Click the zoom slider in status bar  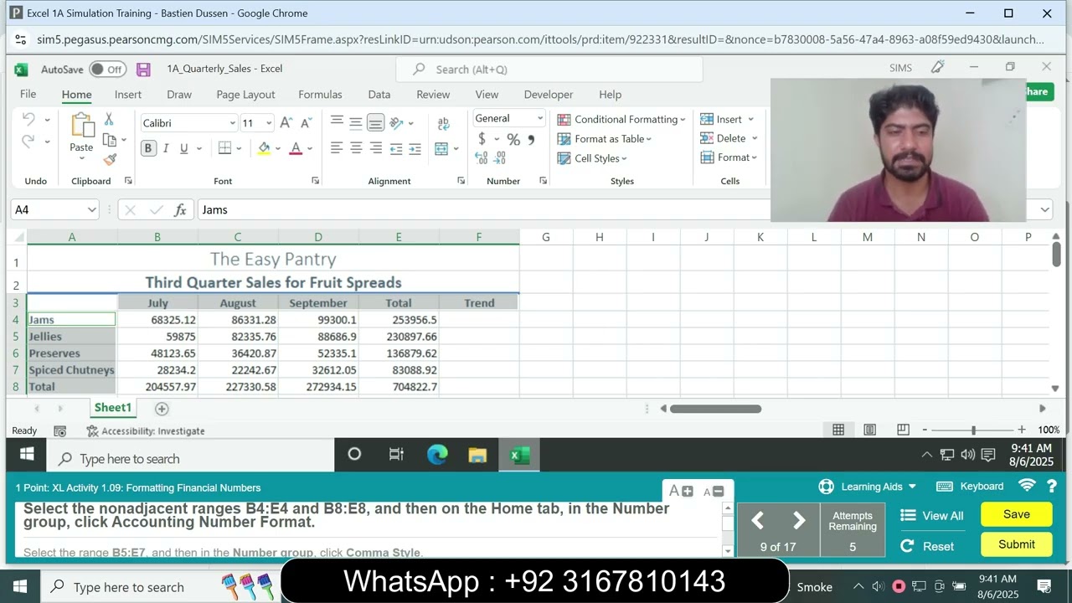click(x=973, y=430)
